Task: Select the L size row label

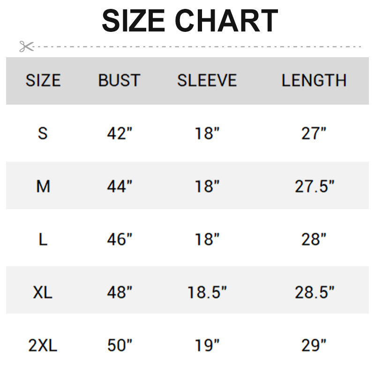Action: (43, 240)
